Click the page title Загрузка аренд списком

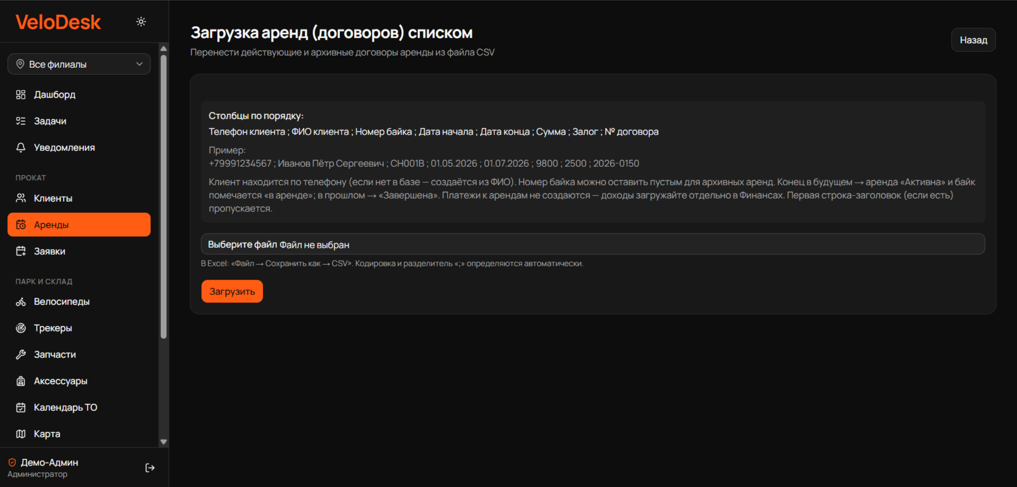coord(332,33)
